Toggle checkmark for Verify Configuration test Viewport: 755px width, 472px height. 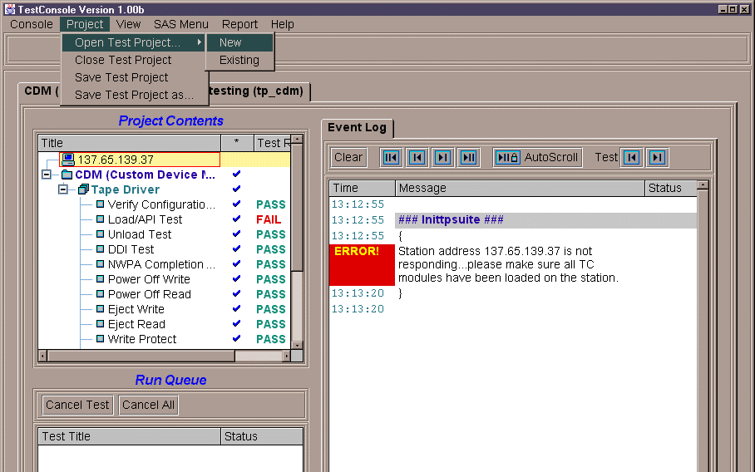pos(236,204)
